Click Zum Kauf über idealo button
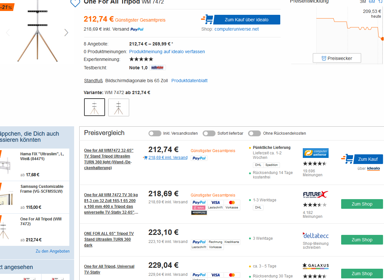 tap(246, 20)
